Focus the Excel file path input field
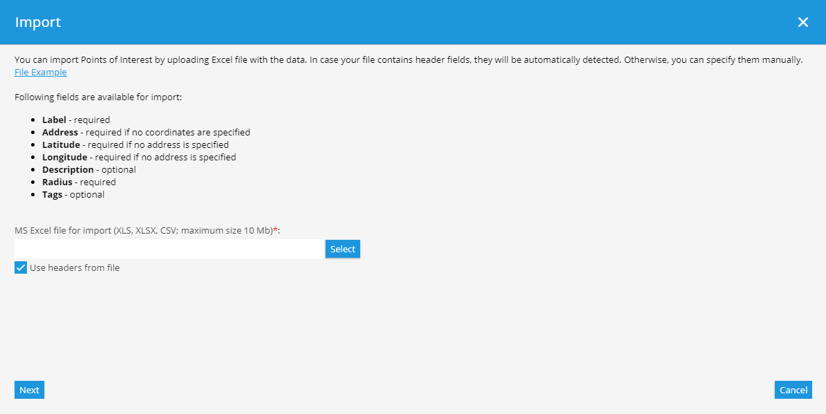This screenshot has height=414, width=826. pos(169,249)
